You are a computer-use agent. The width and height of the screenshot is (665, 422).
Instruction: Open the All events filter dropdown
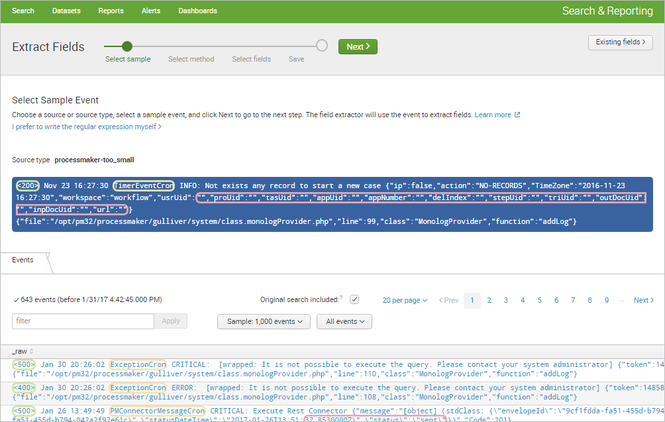344,321
